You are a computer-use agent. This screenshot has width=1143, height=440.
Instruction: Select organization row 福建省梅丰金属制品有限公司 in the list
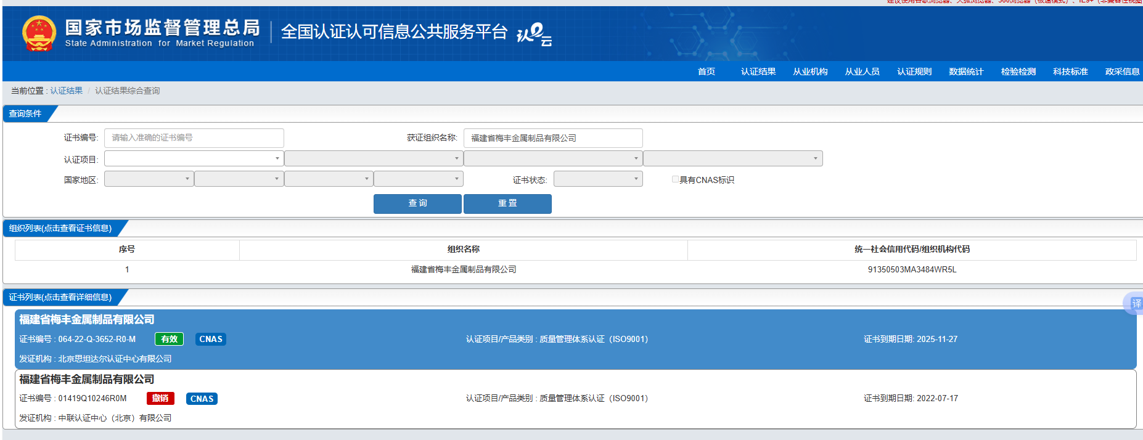tap(463, 269)
